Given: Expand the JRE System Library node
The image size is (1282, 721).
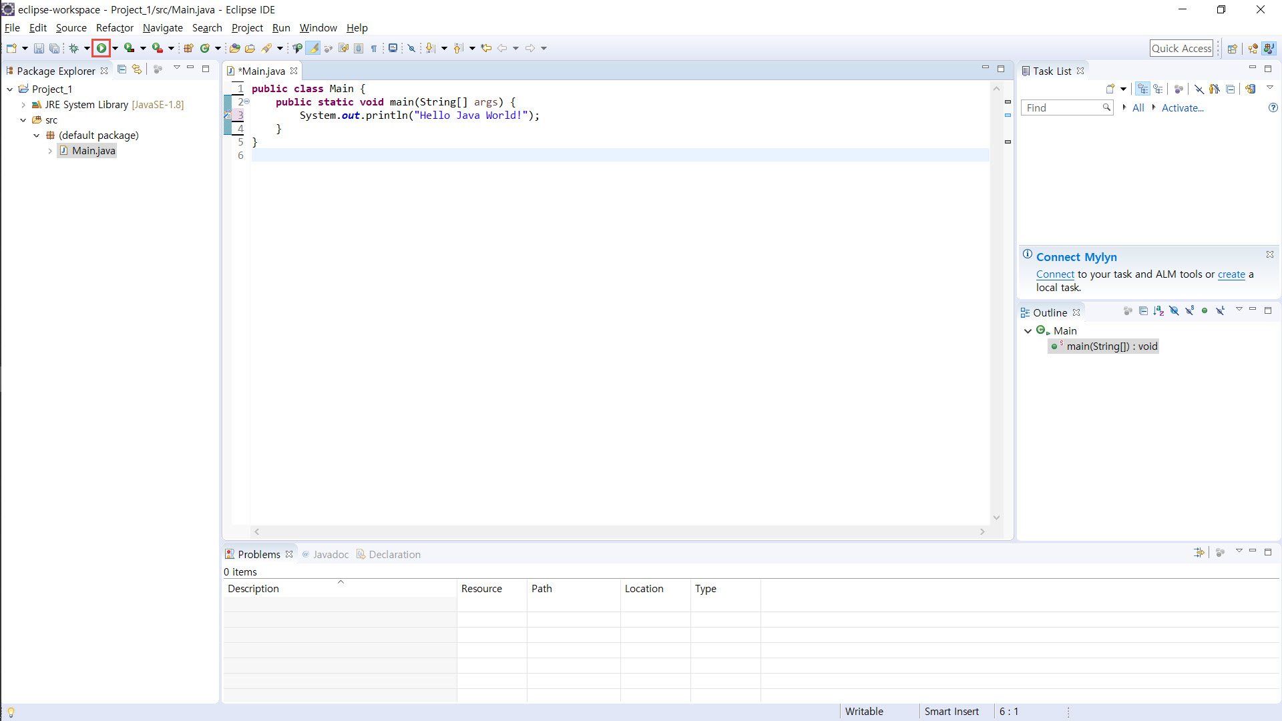Looking at the screenshot, I should pos(23,105).
